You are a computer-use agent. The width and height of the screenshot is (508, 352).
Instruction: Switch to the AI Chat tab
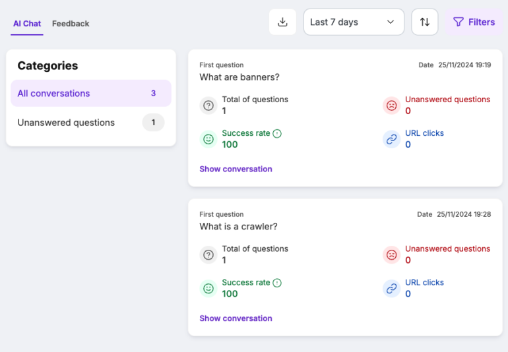click(27, 24)
